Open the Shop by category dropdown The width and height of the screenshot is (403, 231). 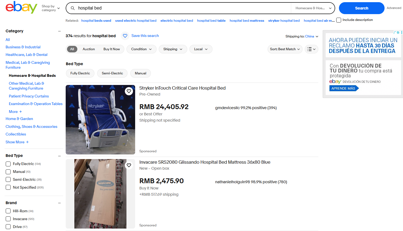click(50, 8)
